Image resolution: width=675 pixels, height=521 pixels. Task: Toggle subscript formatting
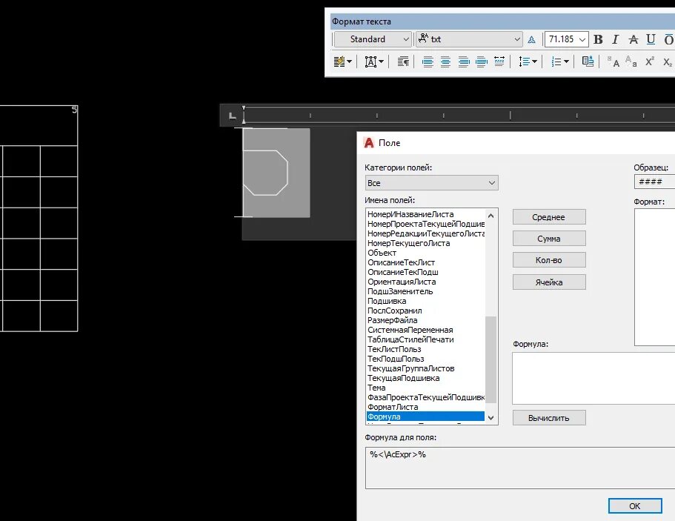pos(668,62)
